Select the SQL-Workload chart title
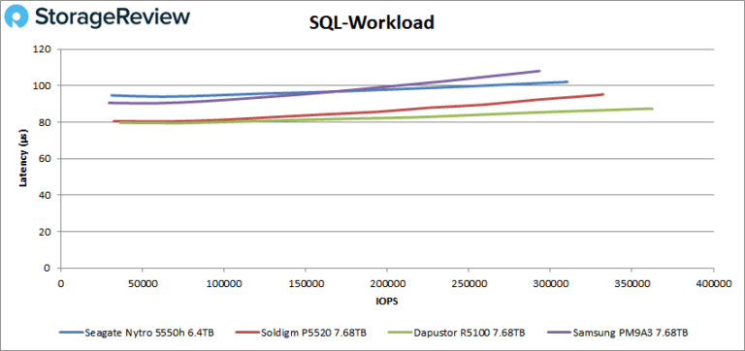 pos(372,22)
